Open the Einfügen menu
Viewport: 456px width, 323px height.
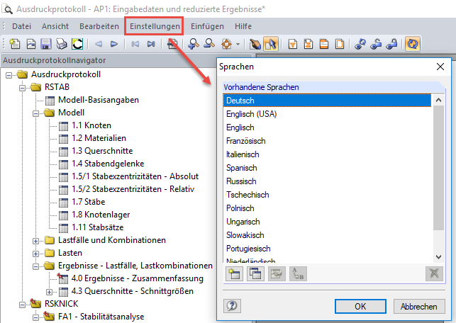coord(207,26)
